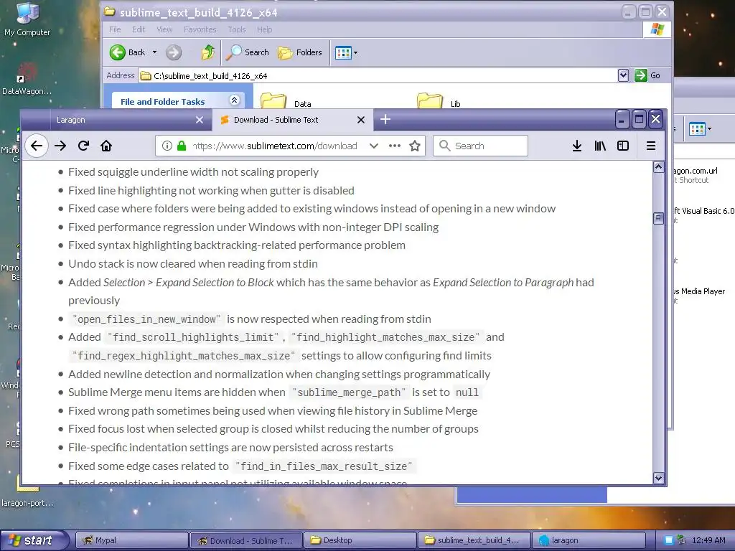Open the browser home page
Screen dimensions: 735x551
click(106, 146)
